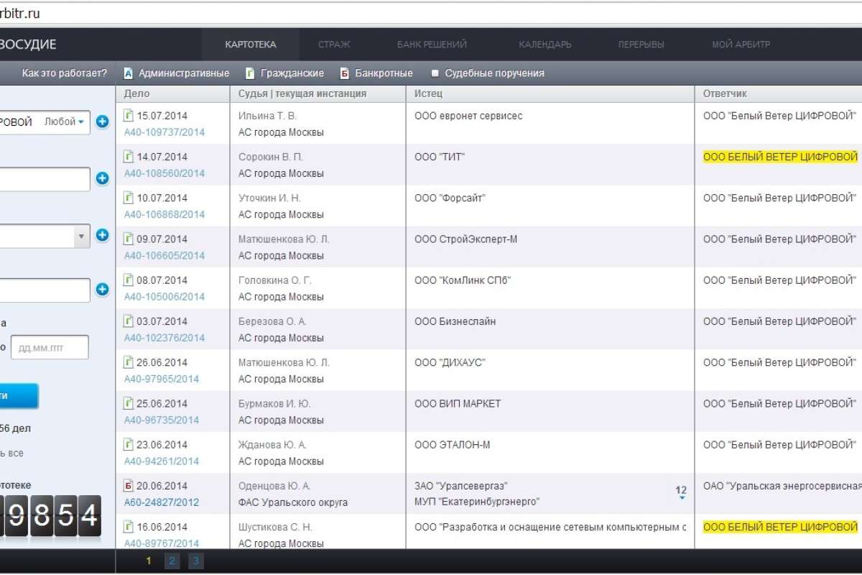Screen dimensions: 862x575
Task: Click the Истец column header
Action: pos(550,93)
